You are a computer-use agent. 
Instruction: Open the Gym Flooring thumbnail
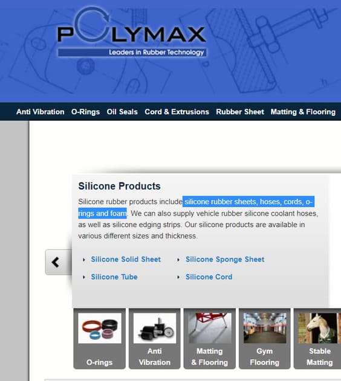tap(265, 339)
